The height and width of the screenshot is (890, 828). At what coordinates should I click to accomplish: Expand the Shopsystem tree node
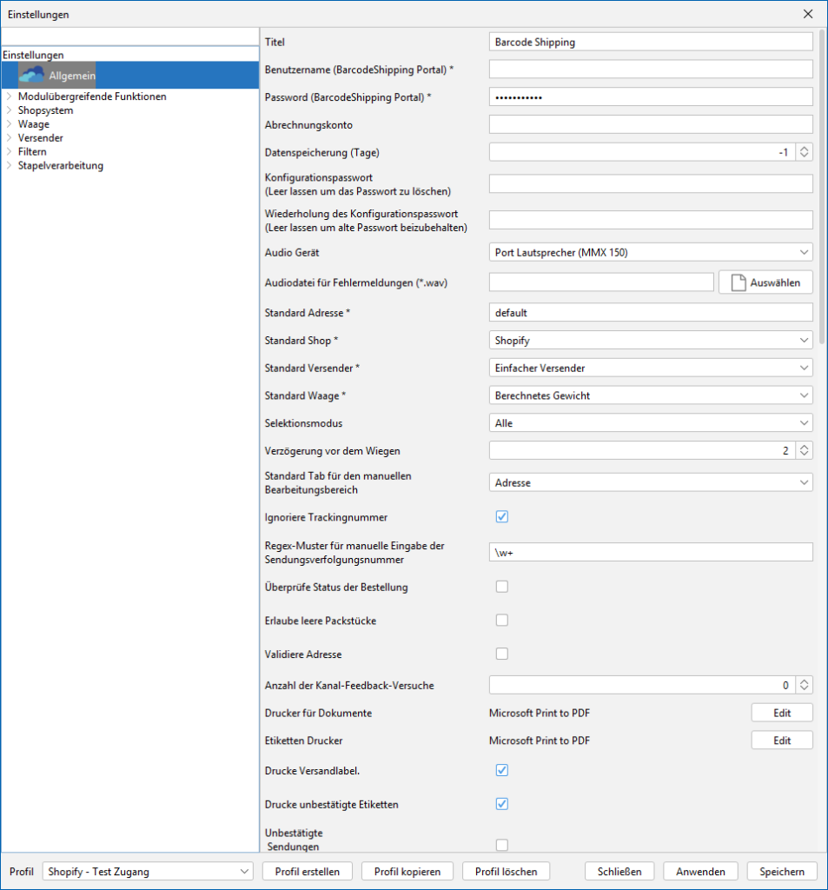[x=9, y=110]
